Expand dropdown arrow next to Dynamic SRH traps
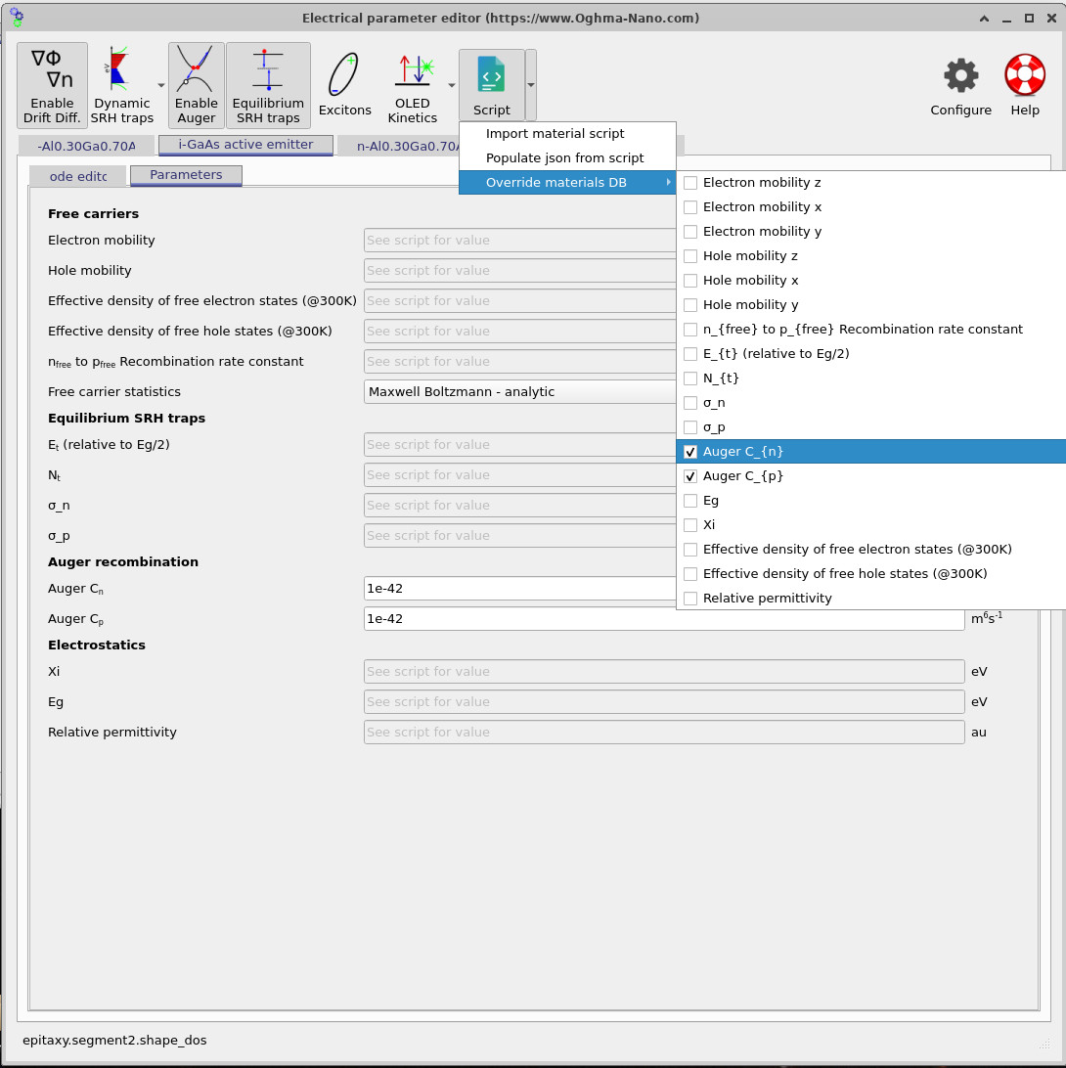This screenshot has height=1068, width=1066. [x=161, y=86]
